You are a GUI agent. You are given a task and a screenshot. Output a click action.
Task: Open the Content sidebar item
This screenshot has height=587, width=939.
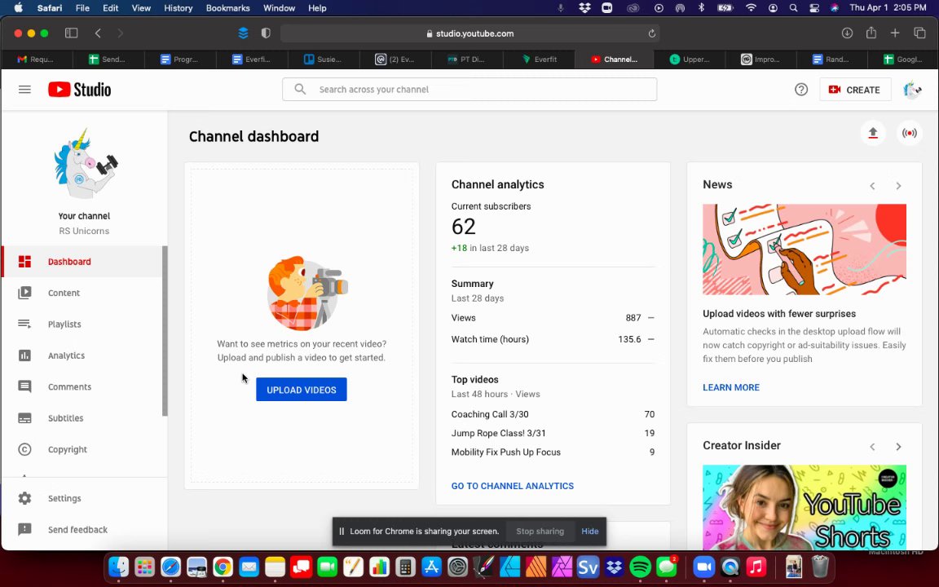point(82,293)
